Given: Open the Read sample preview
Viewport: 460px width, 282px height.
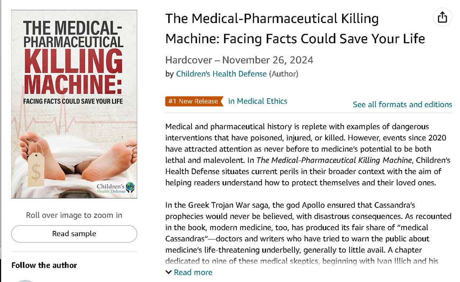Looking at the screenshot, I should pos(74,234).
